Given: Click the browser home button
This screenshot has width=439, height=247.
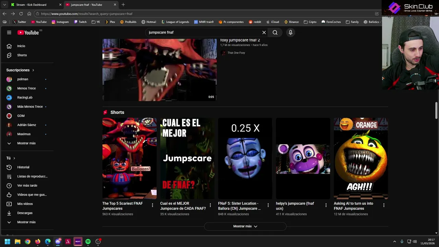Looking at the screenshot, I should click(x=29, y=14).
